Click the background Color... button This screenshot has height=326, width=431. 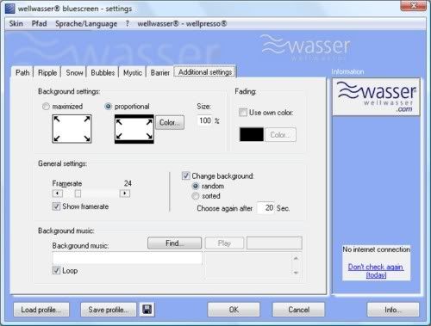(170, 122)
